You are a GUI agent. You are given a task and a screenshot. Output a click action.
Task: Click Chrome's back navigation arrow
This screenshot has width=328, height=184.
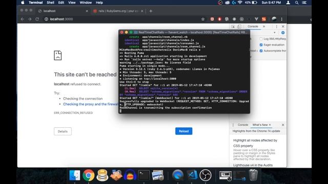click(23, 19)
